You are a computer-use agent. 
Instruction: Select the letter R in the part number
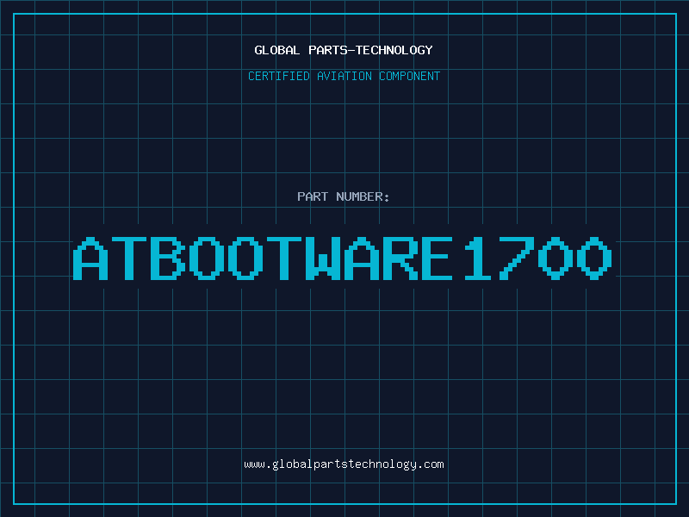[402, 258]
